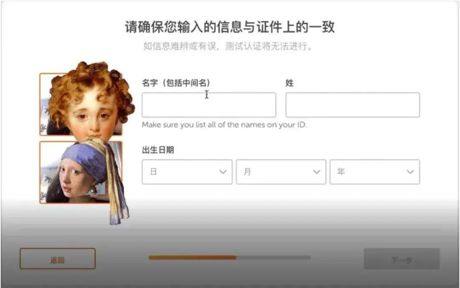Focus the 名字 first name input field
Image resolution: width=460 pixels, height=288 pixels.
point(209,105)
